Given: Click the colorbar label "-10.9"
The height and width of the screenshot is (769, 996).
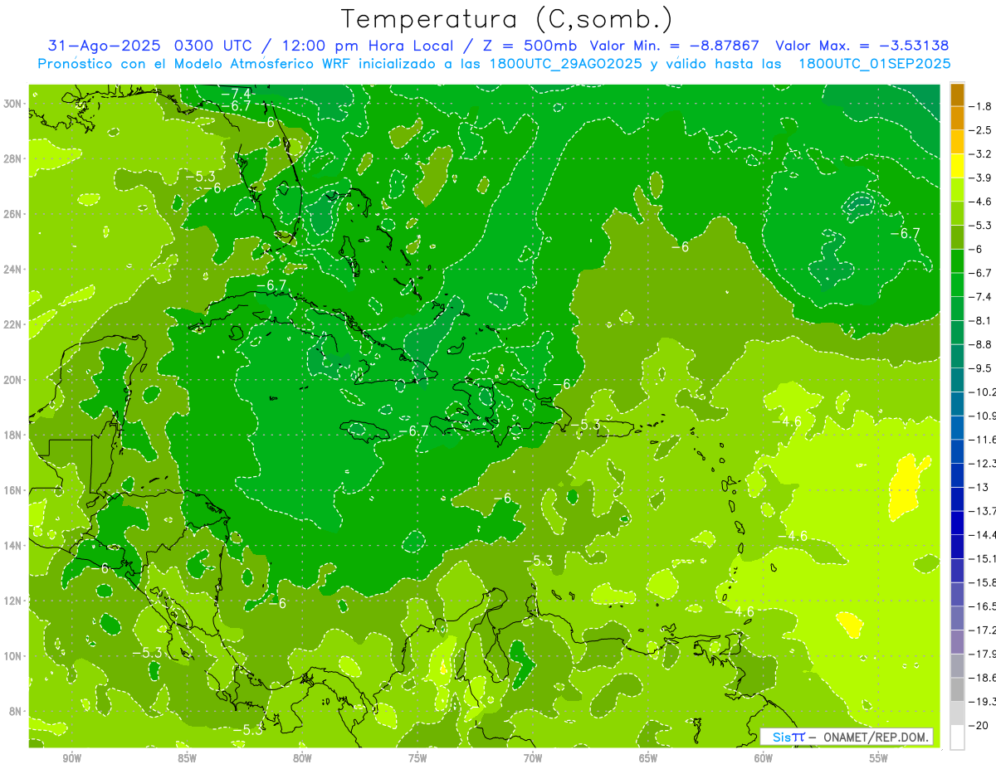Looking at the screenshot, I should 982,416.
